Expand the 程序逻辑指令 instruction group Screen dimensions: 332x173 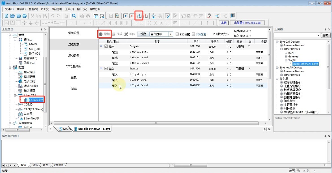pyautogui.click(x=281, y=82)
